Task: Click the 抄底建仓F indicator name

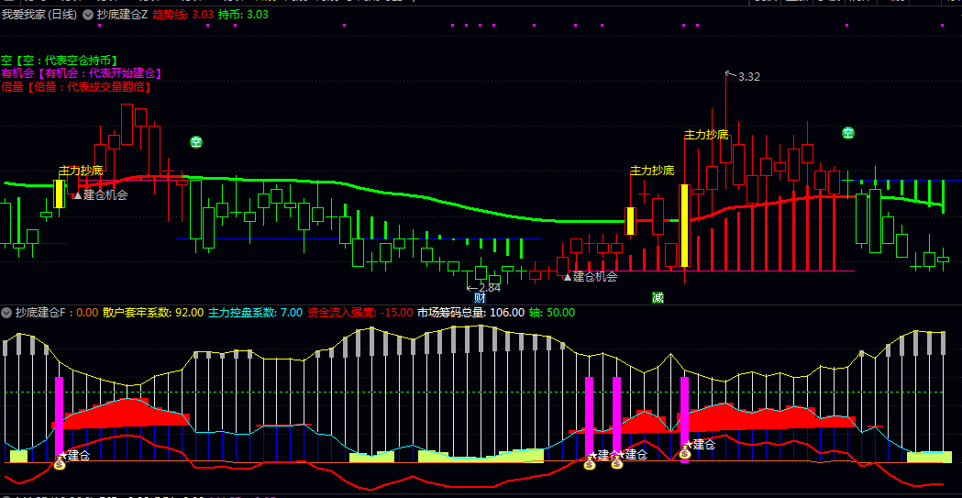Action: click(x=39, y=313)
